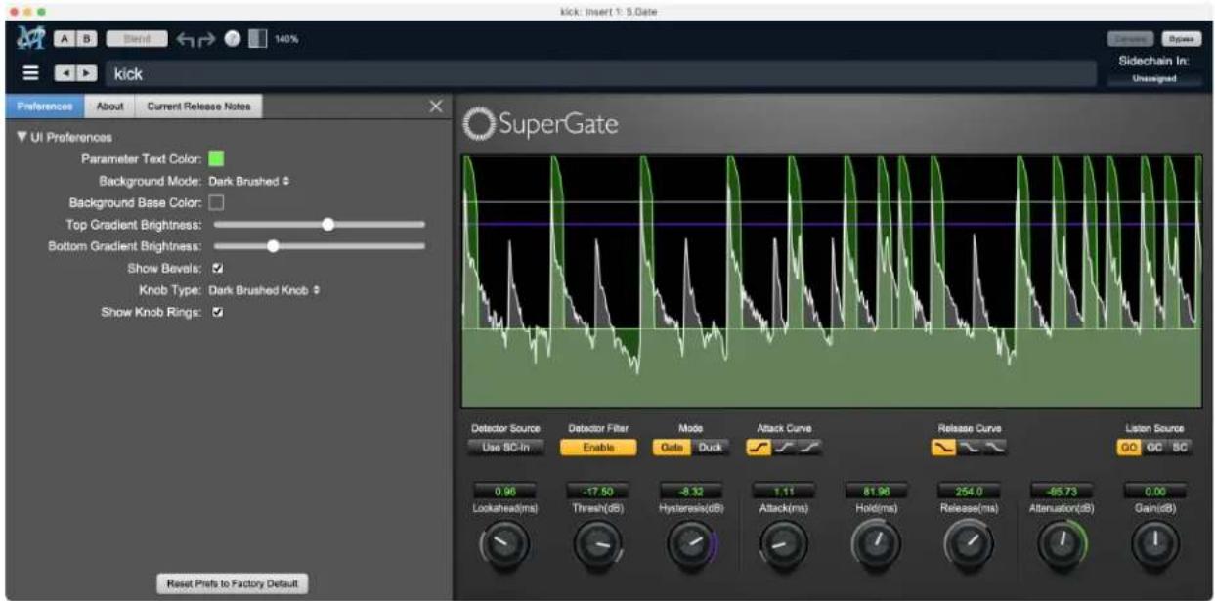The image size is (1215, 601).
Task: Click the Lookahead value 0.96 field
Action: (x=505, y=491)
